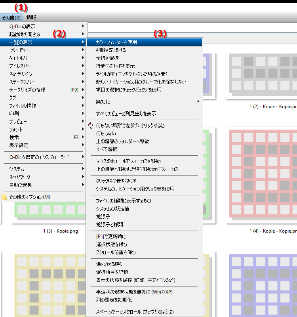This screenshot has height=317, width=297.
Task: Toggle 列順を記憶する option
Action: click(144, 50)
